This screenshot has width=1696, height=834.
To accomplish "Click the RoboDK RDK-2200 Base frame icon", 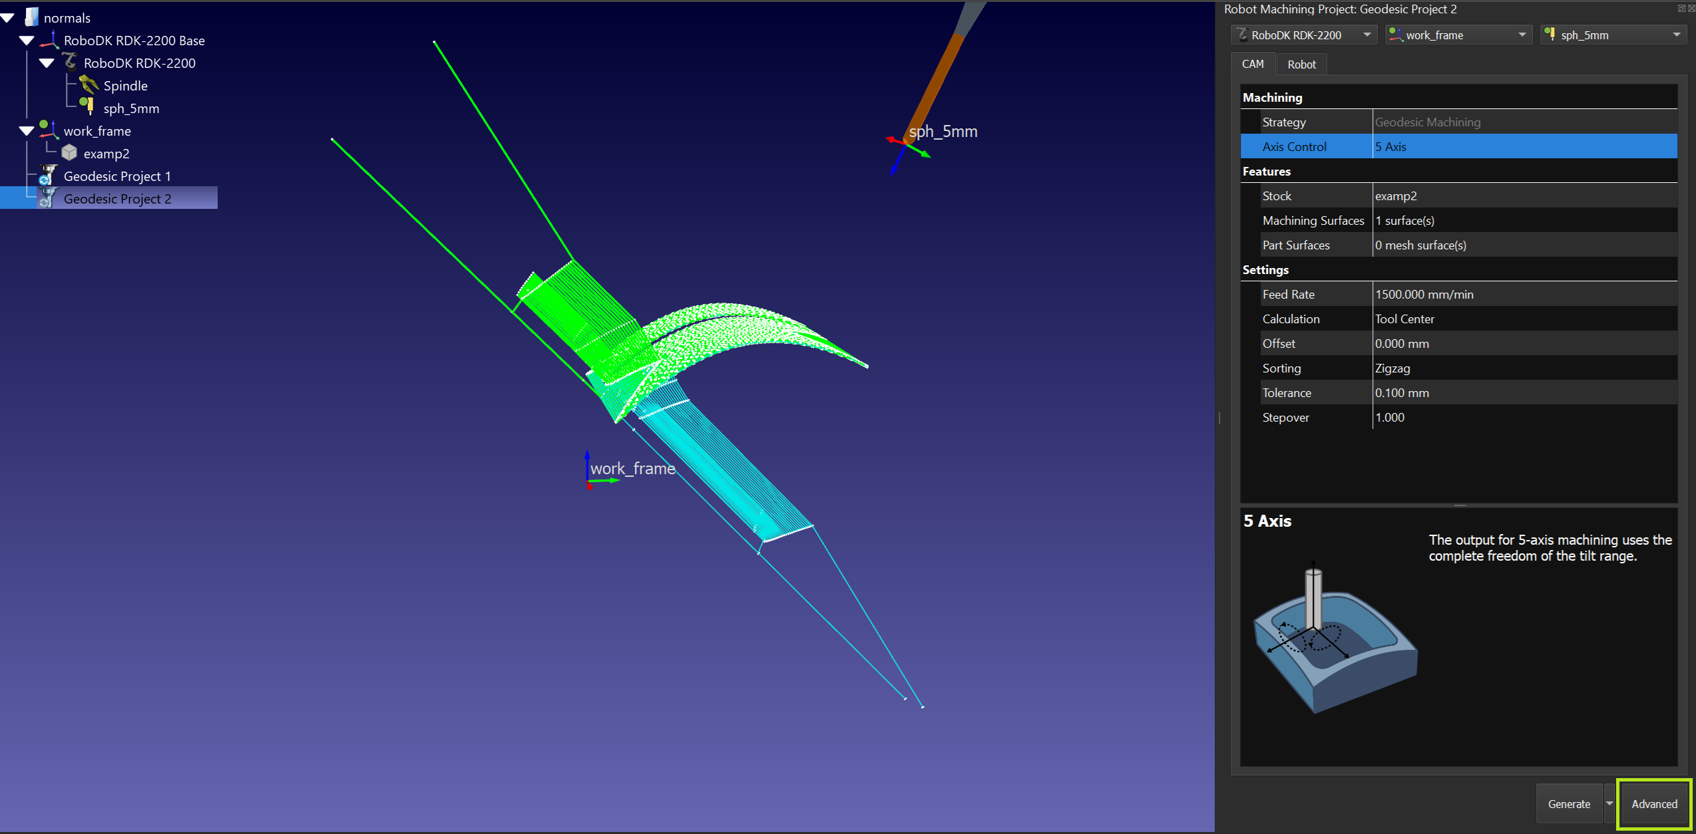I will coord(49,40).
